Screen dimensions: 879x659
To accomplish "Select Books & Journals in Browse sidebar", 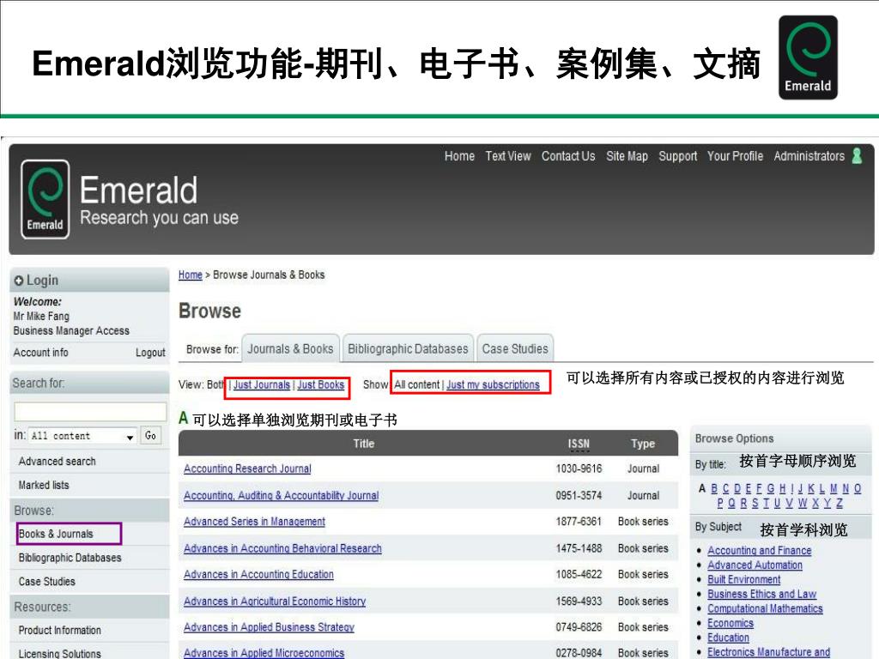I will [56, 534].
